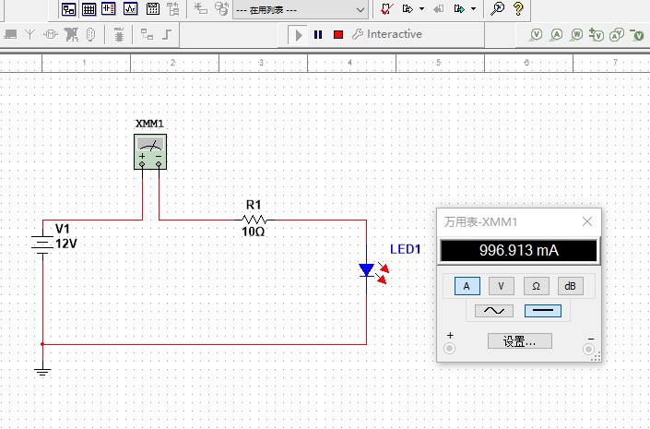Click the Run simulation play button
Image resolution: width=650 pixels, height=429 pixels.
298,35
